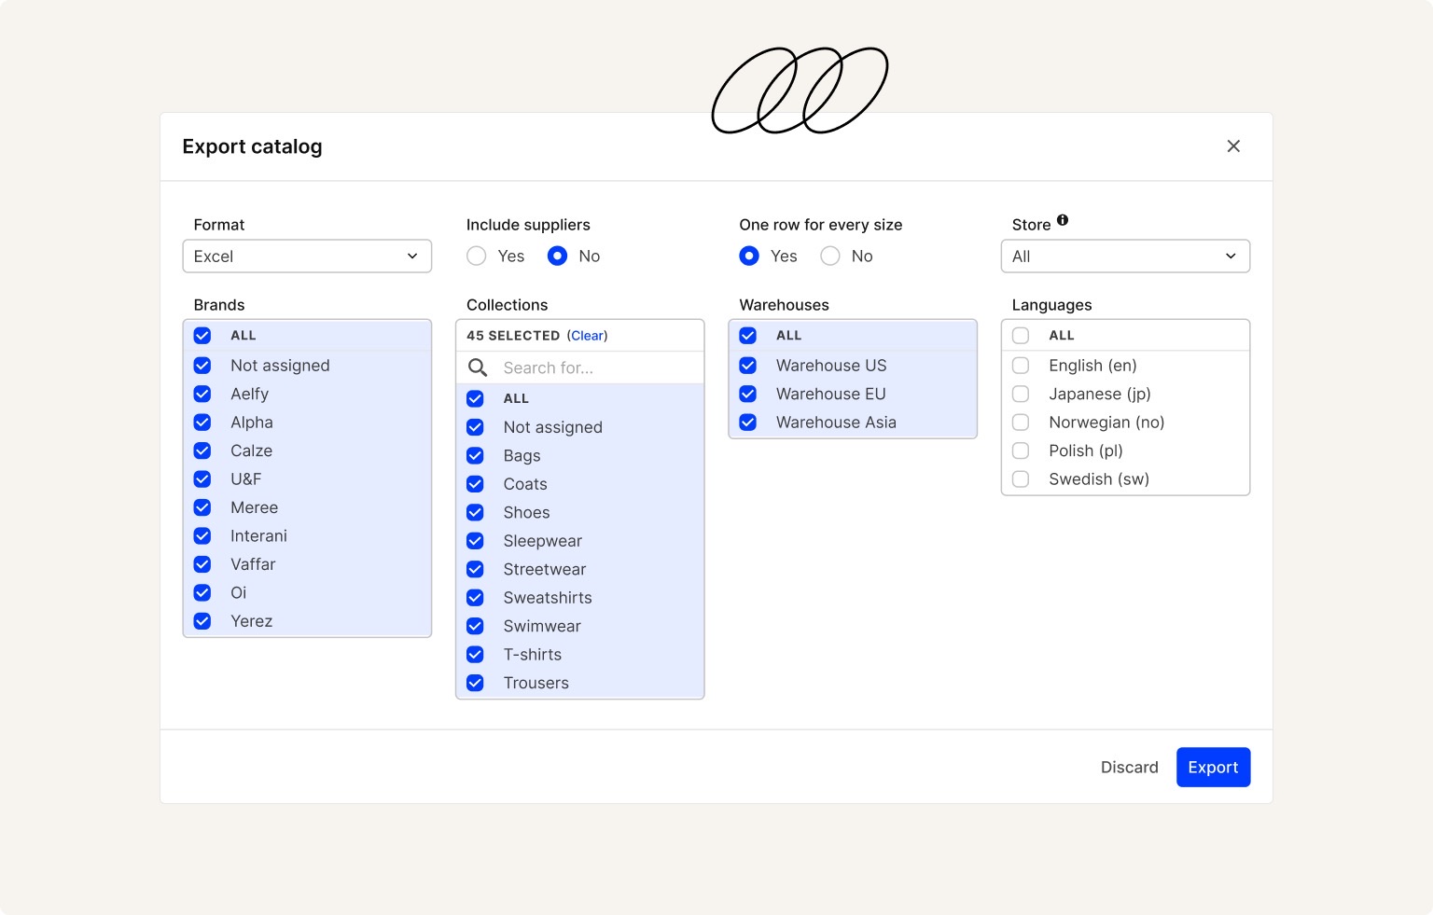Click Discard to cancel export

coord(1129,768)
